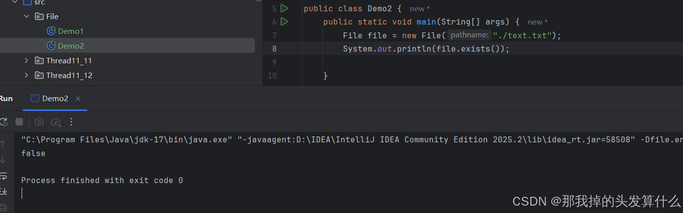Click the up arrow in console sidebar
Image resolution: width=683 pixels, height=213 pixels.
3,144
